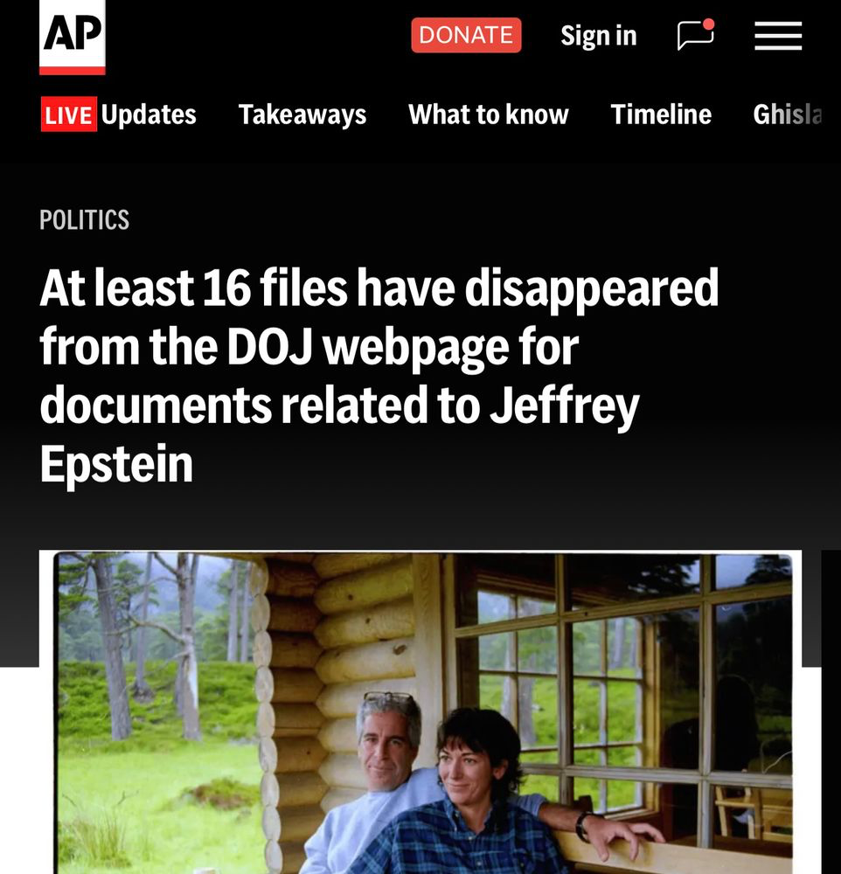Screen dimensions: 841x874
Task: Open the speech bubble notifications icon
Action: point(696,35)
